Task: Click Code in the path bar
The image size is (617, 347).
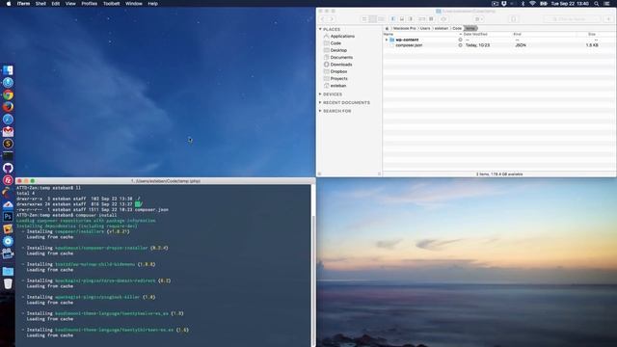Action: point(457,28)
